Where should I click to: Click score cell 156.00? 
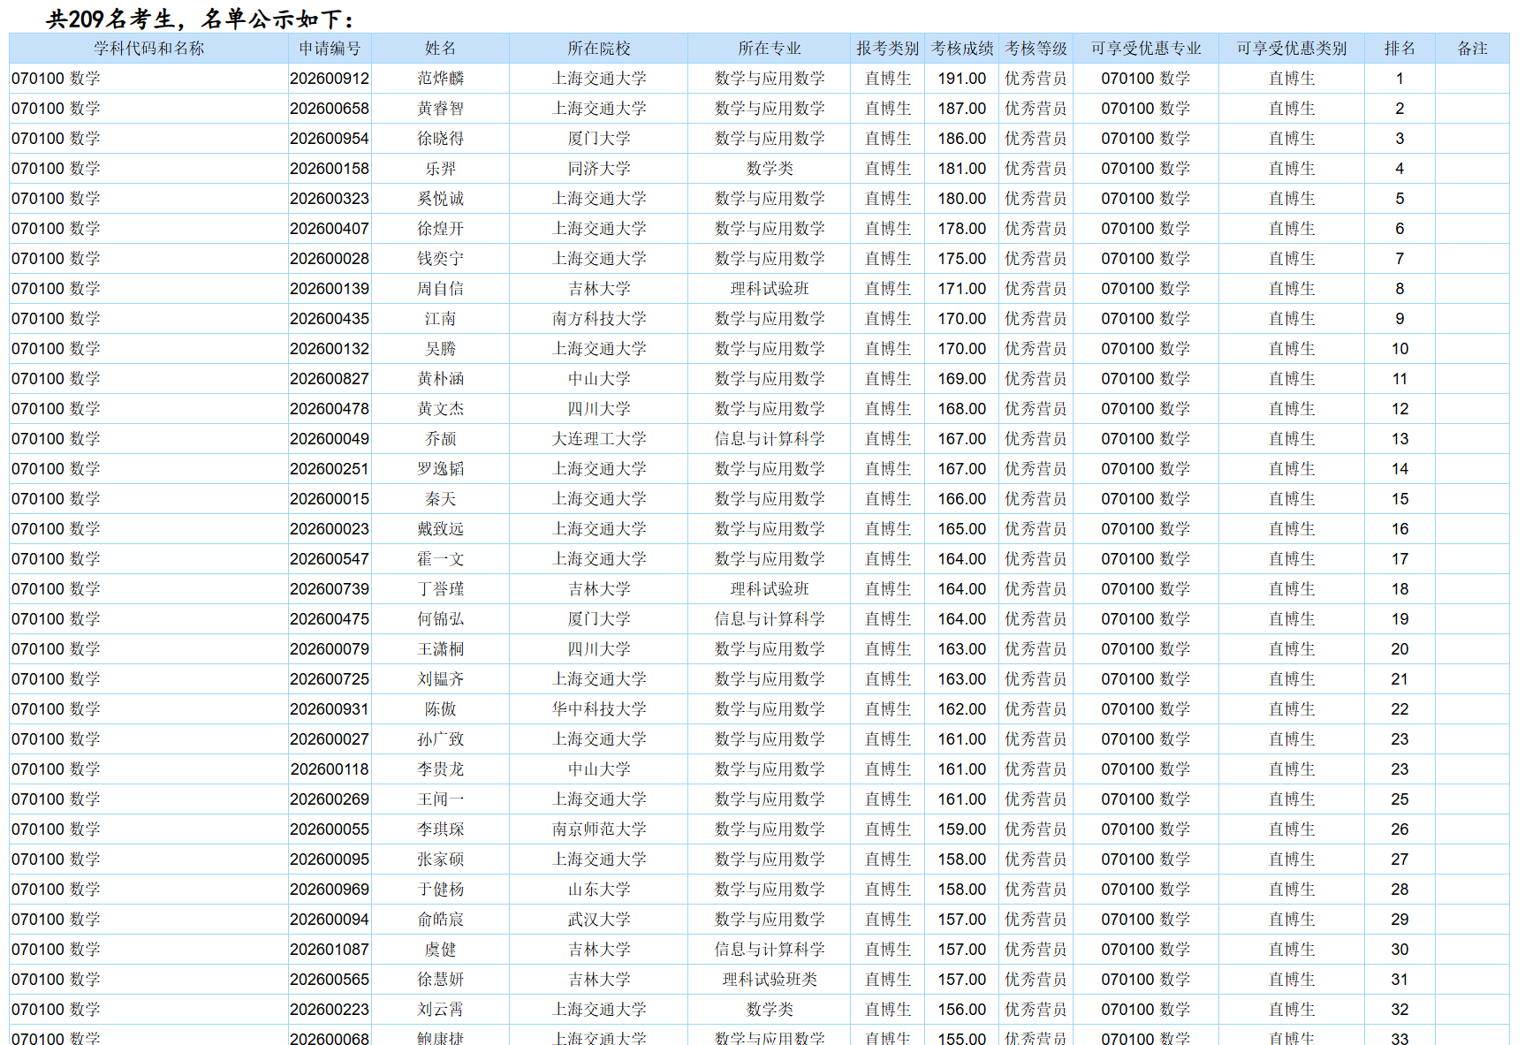pos(962,1010)
